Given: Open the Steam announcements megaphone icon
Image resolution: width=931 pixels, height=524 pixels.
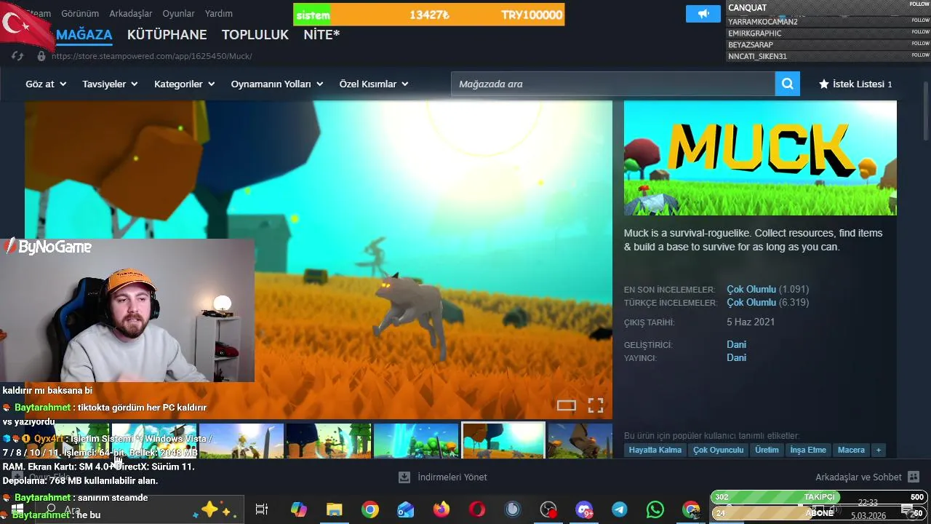Looking at the screenshot, I should [703, 14].
